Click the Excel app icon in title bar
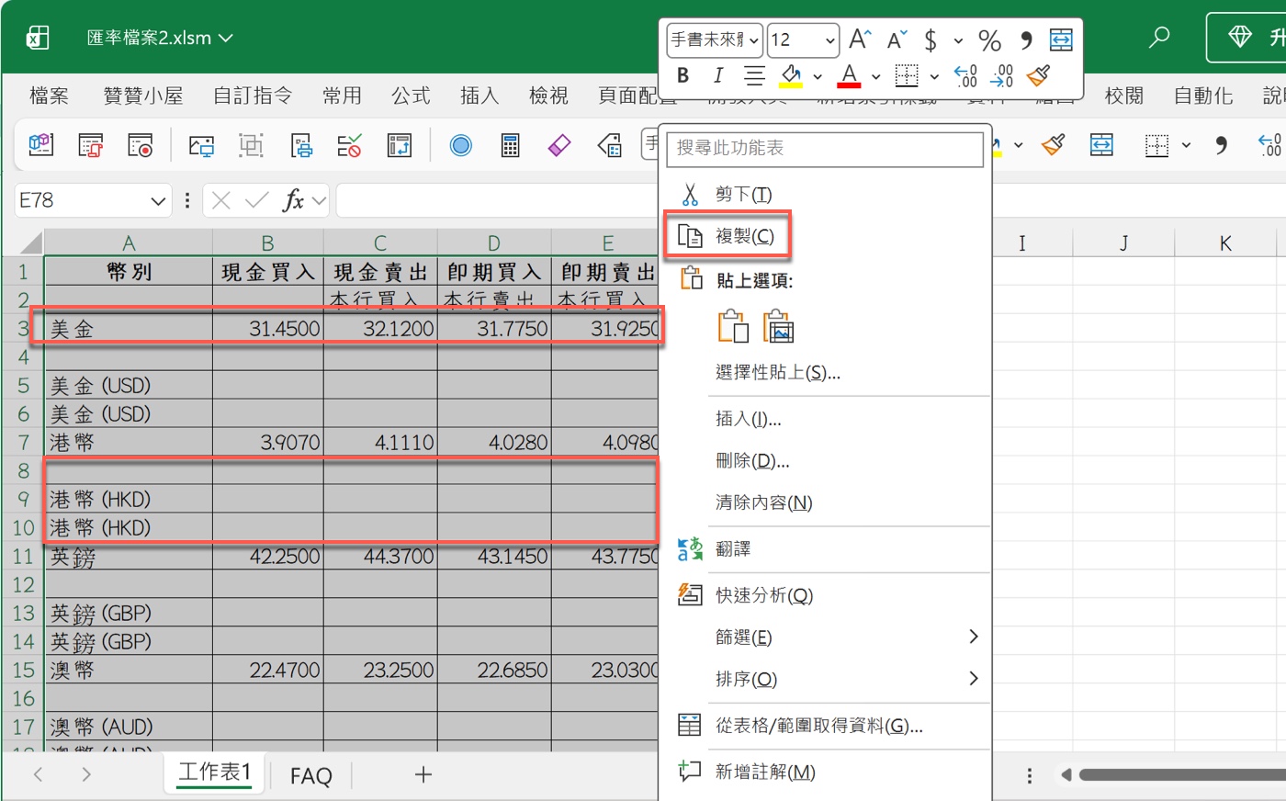This screenshot has width=1286, height=801. pos(38,37)
